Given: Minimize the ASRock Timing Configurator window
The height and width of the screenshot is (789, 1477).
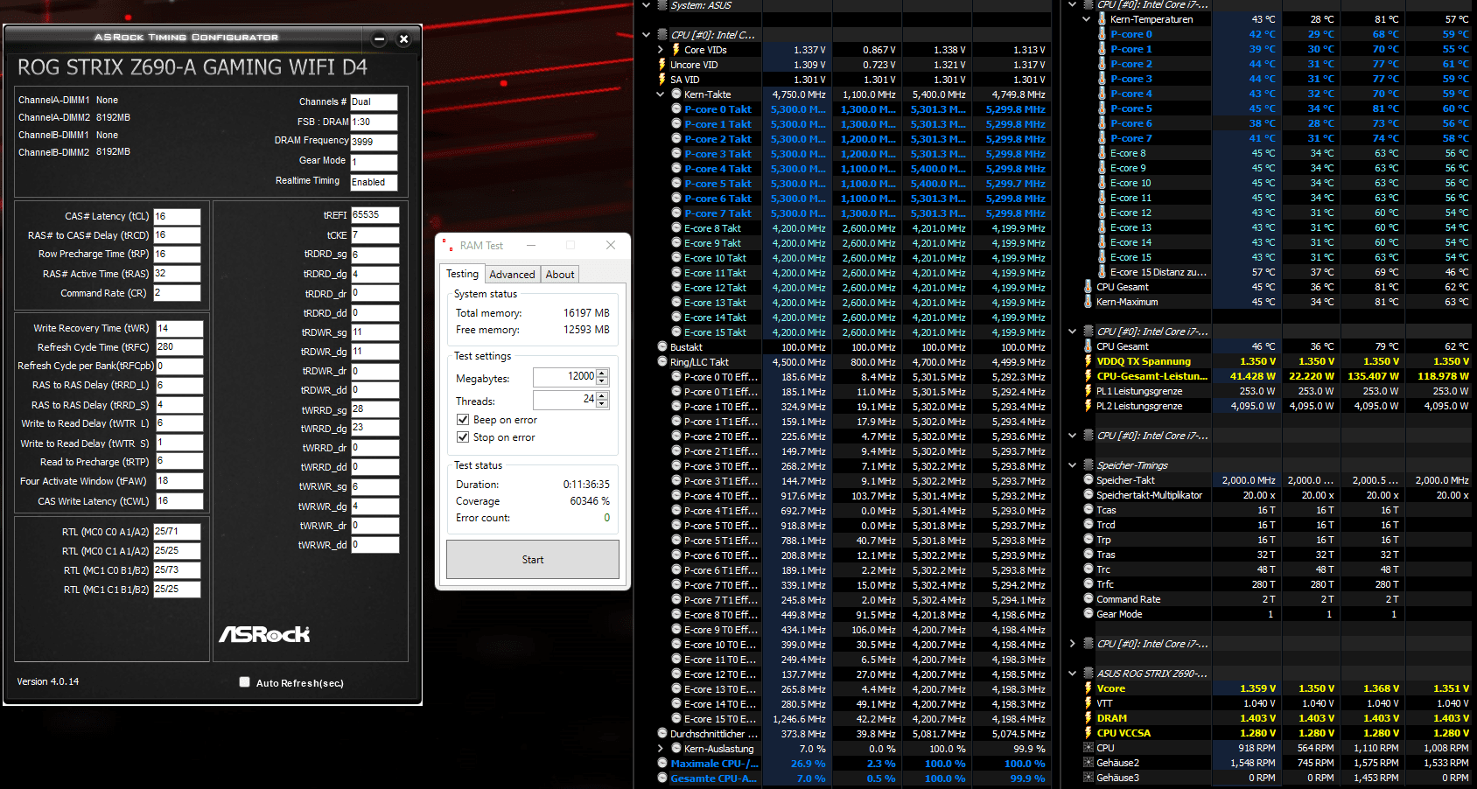Looking at the screenshot, I should click(379, 38).
